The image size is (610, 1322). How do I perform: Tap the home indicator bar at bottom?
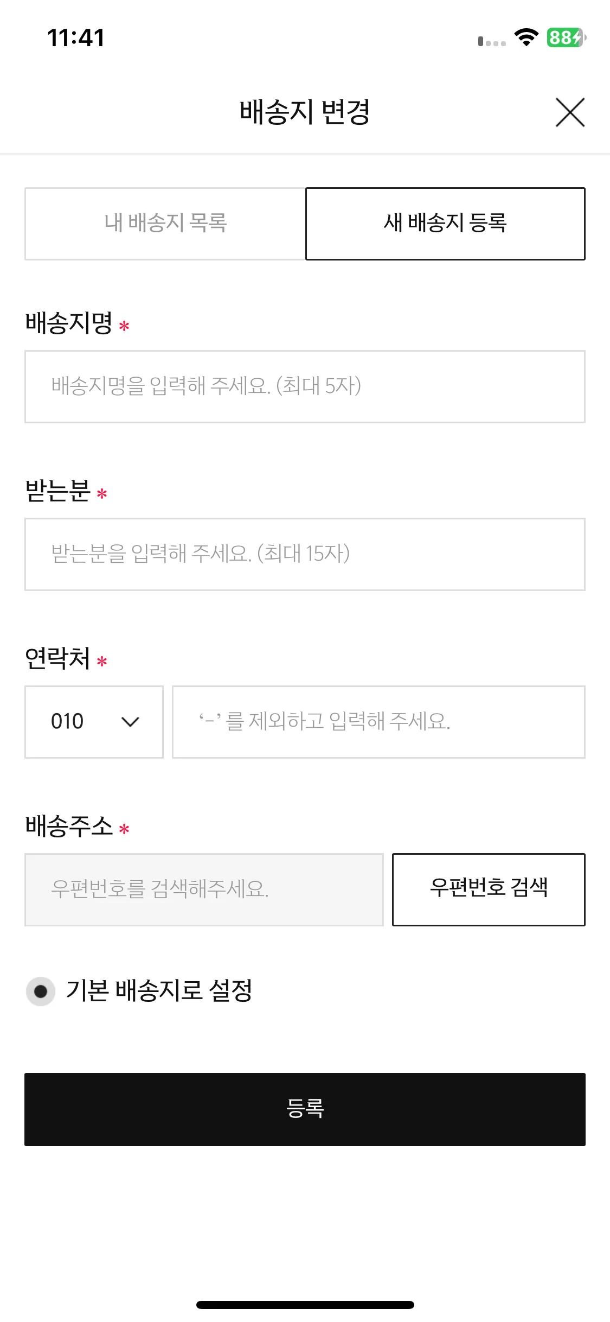pyautogui.click(x=305, y=1305)
